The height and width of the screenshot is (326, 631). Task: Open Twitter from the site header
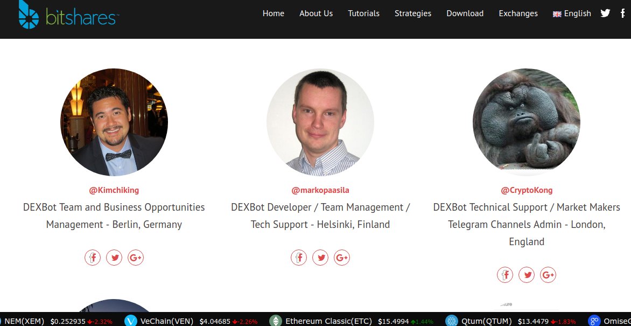(x=605, y=13)
